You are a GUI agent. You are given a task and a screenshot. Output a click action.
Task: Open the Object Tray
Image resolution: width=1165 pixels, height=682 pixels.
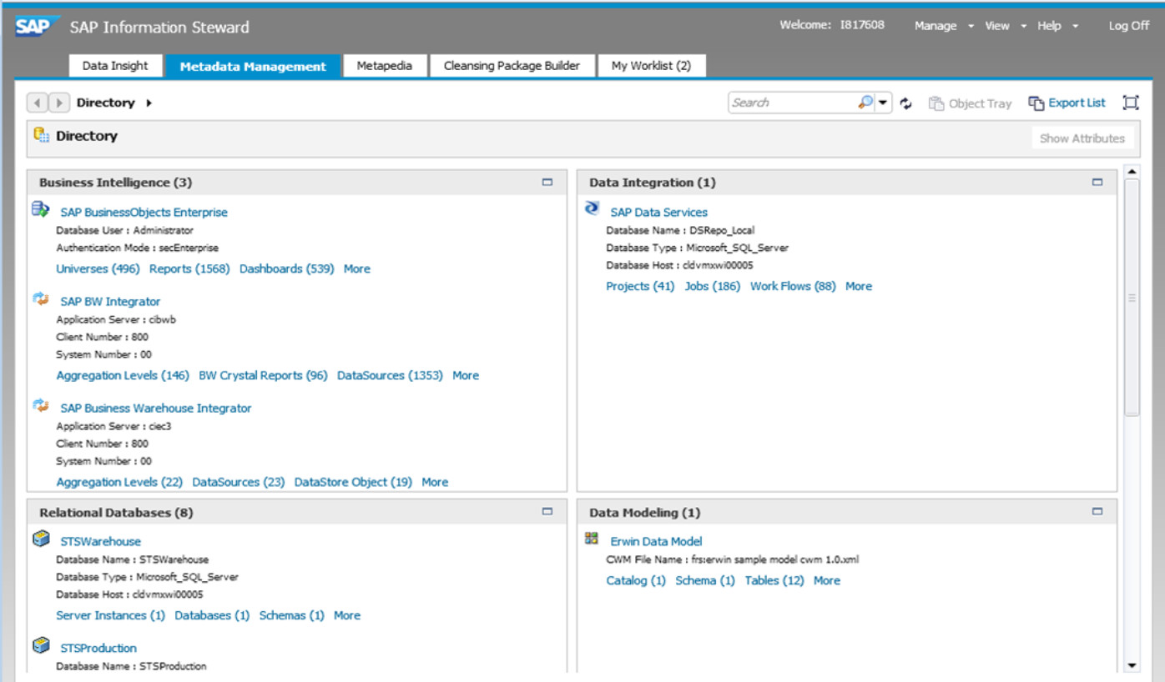tap(971, 103)
